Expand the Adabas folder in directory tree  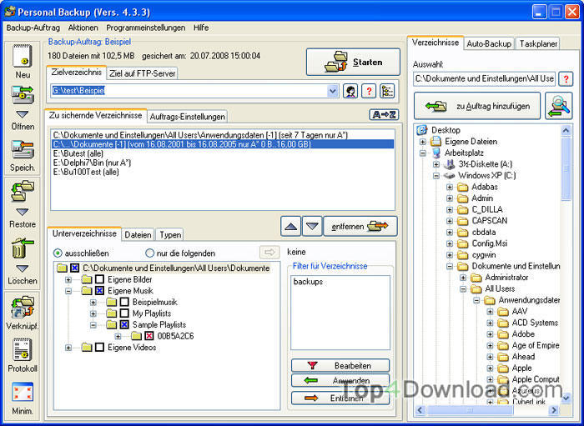[x=450, y=187]
